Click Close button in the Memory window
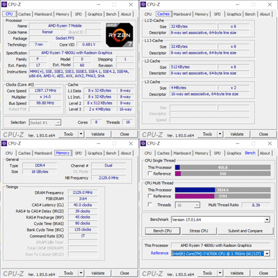 pos(125,273)
